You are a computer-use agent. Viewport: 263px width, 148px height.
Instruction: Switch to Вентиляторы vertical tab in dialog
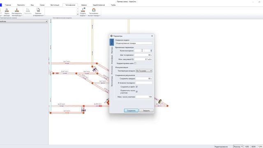(x=112, y=81)
